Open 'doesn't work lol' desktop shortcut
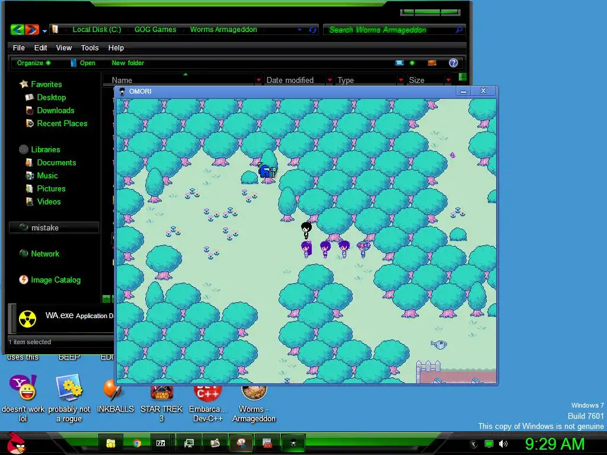Viewport: 607px width, 455px height. pos(23,399)
